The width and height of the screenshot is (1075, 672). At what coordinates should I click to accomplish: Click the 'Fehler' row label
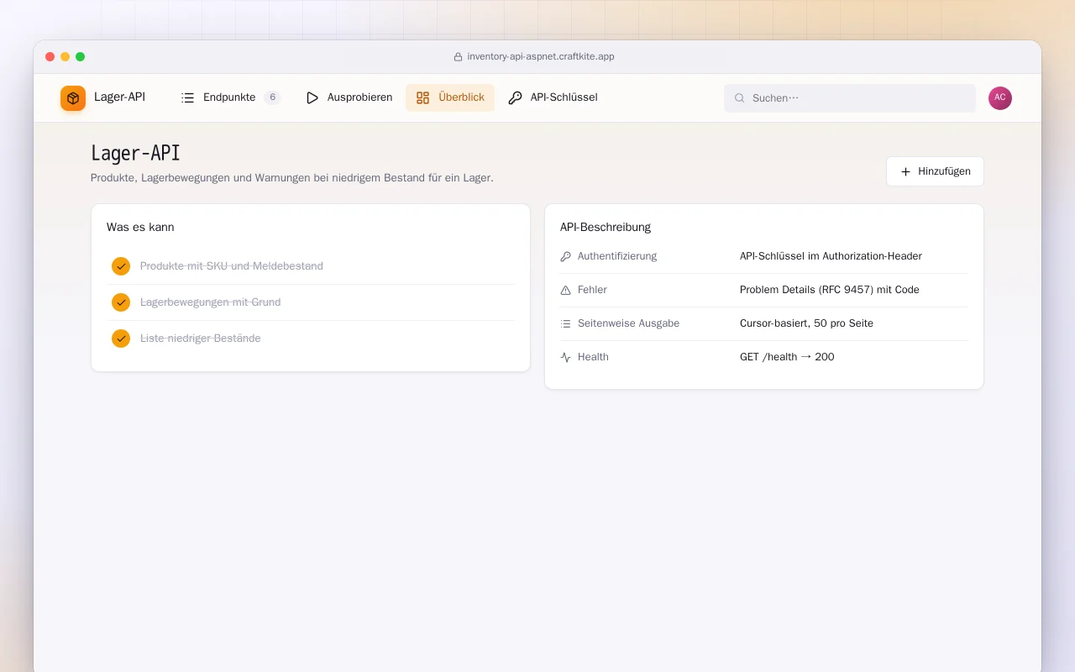592,290
